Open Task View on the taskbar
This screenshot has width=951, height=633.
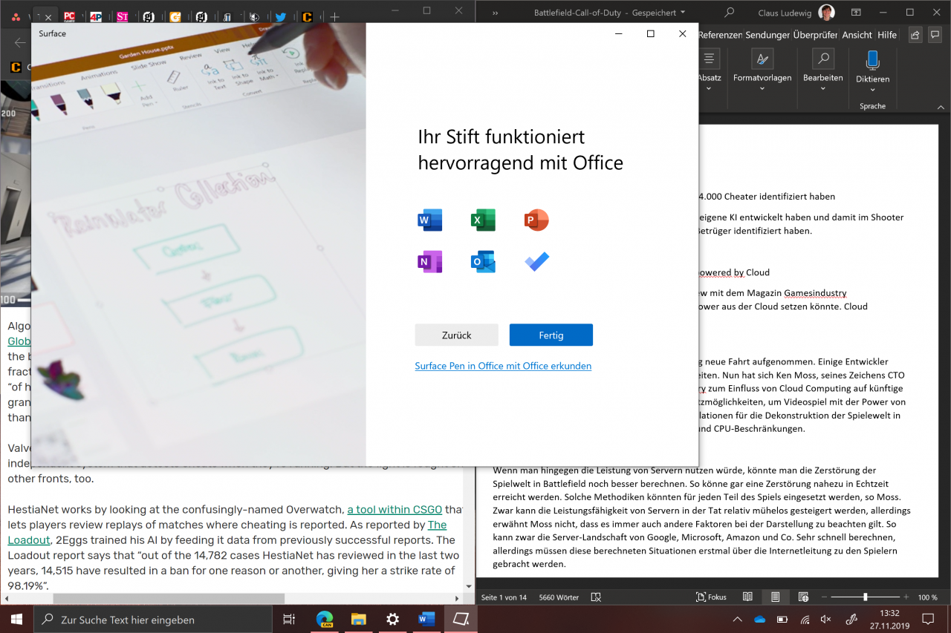289,619
